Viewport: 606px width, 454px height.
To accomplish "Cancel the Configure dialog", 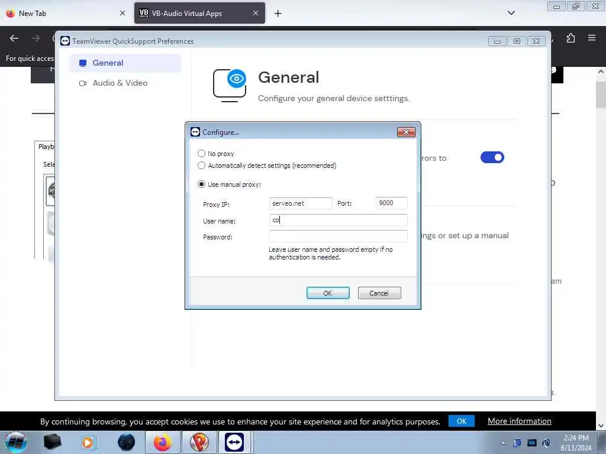I will [379, 293].
